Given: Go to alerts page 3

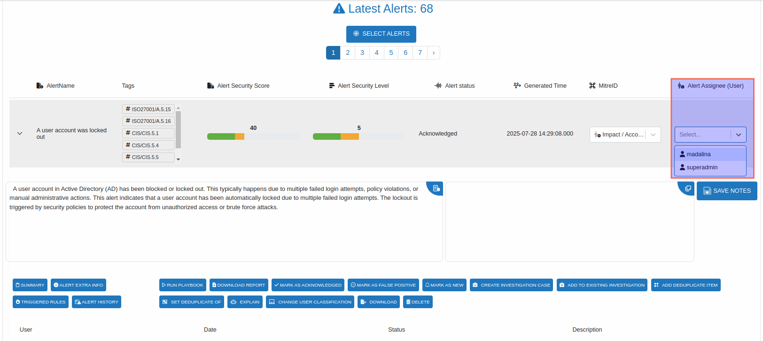Looking at the screenshot, I should tap(362, 53).
